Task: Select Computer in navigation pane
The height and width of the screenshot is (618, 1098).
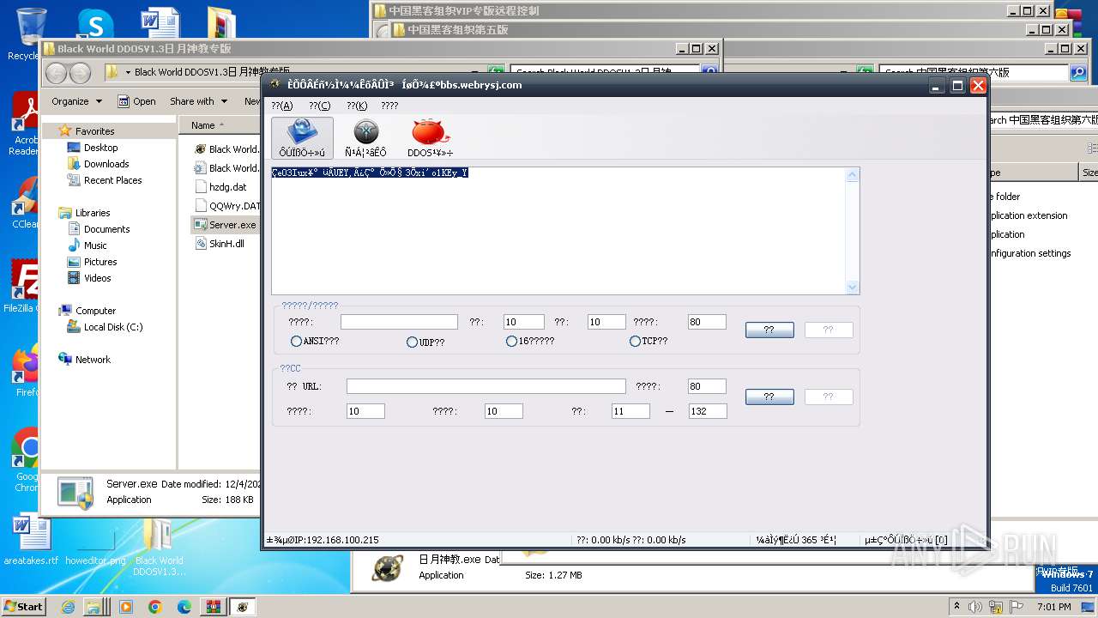Action: pyautogui.click(x=95, y=311)
